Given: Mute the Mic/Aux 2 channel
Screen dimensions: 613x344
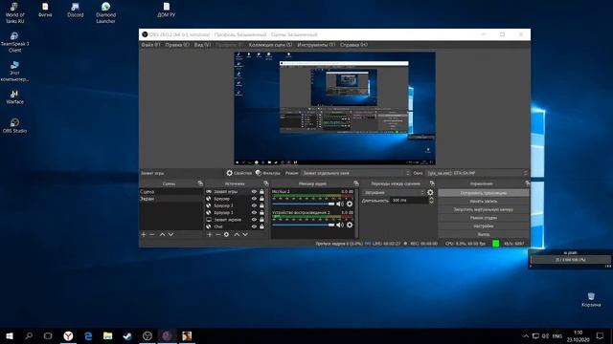Looking at the screenshot, I should pyautogui.click(x=340, y=204).
